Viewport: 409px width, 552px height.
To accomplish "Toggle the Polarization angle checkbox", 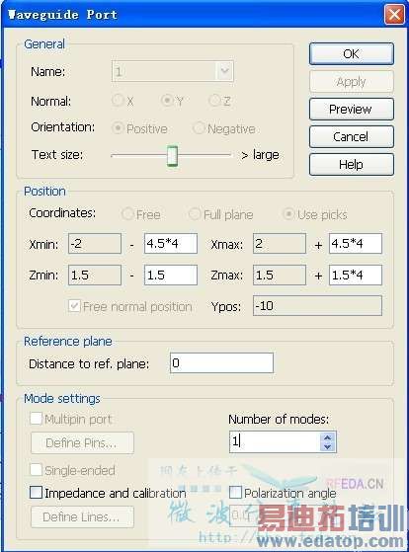I will point(235,492).
